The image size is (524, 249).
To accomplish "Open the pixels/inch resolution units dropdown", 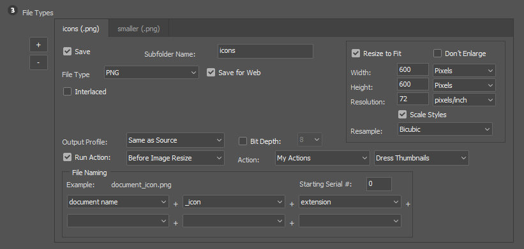I will point(464,100).
